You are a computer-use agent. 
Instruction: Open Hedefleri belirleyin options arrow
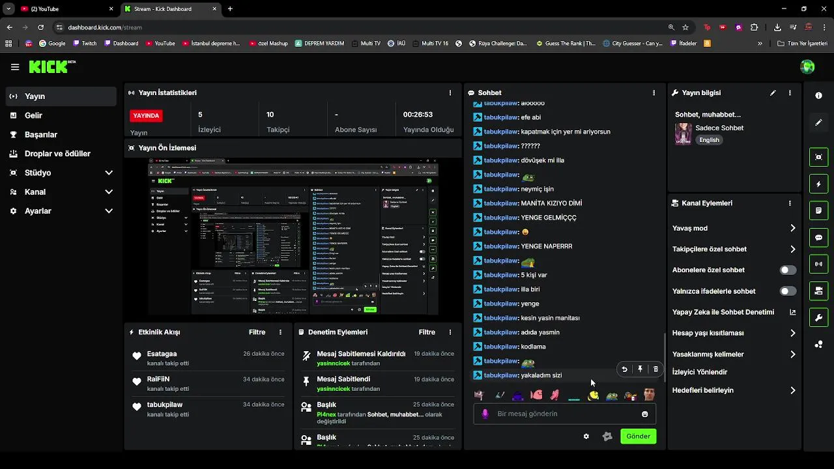tap(792, 391)
